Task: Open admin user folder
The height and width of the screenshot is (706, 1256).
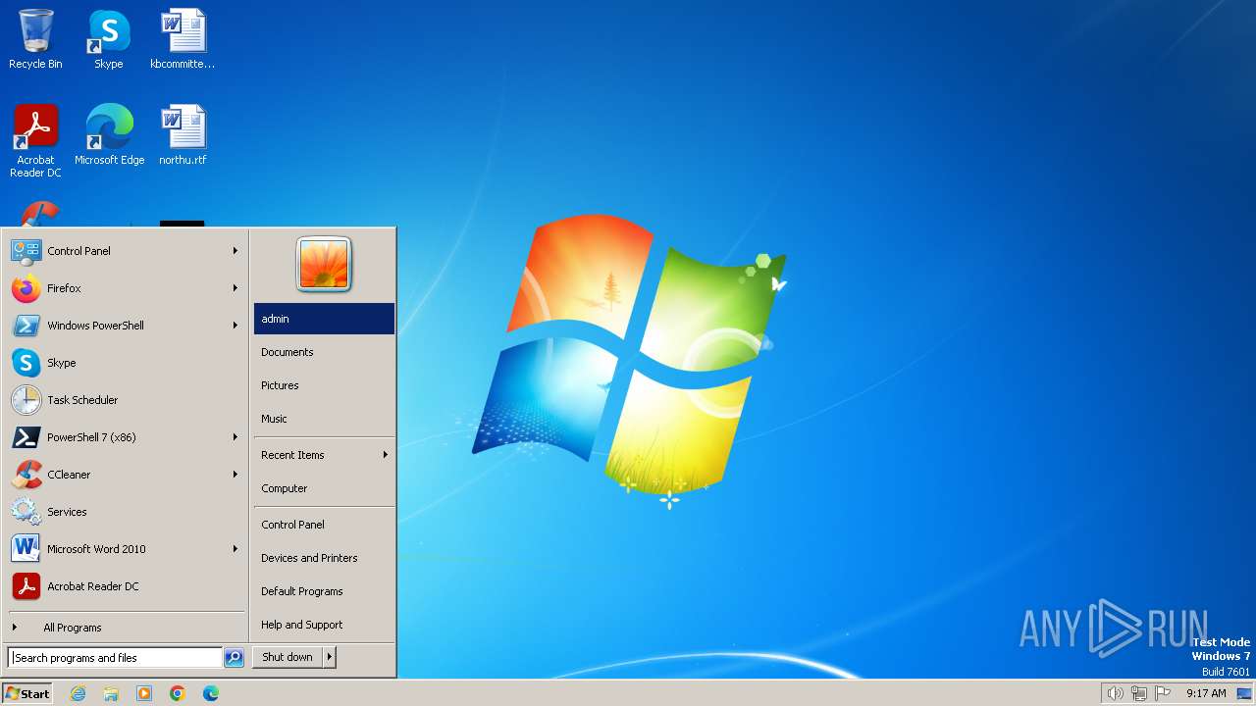Action: click(x=324, y=319)
